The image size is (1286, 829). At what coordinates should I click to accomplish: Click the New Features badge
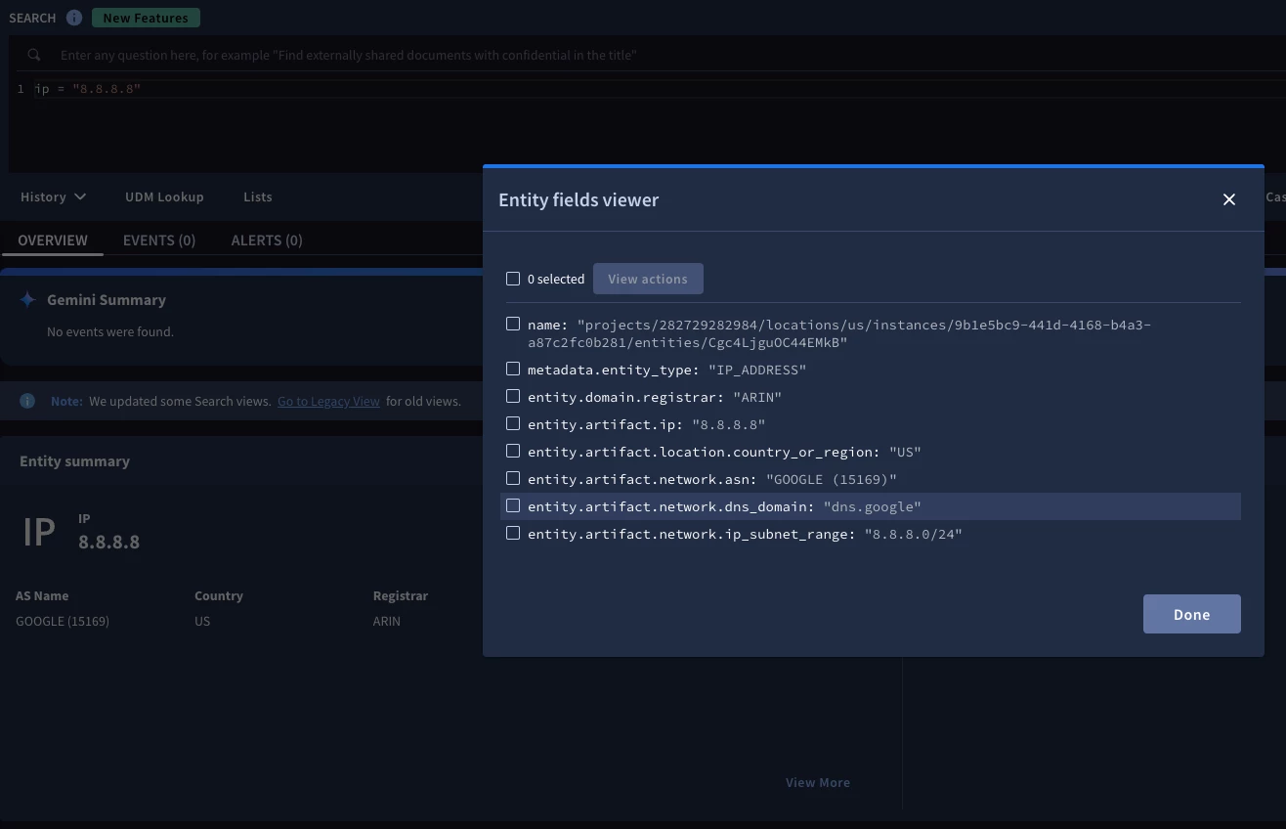click(x=146, y=18)
